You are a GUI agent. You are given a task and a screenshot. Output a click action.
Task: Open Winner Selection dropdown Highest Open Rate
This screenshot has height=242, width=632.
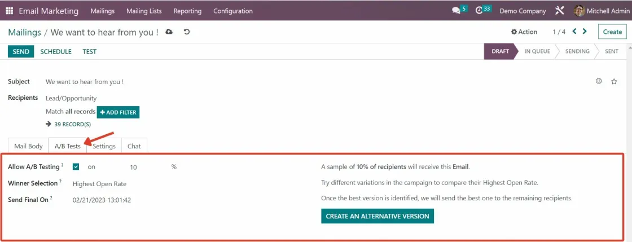99,183
